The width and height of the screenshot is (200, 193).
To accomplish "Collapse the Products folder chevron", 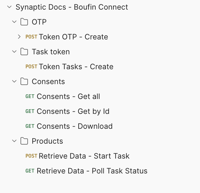I will [14, 141].
